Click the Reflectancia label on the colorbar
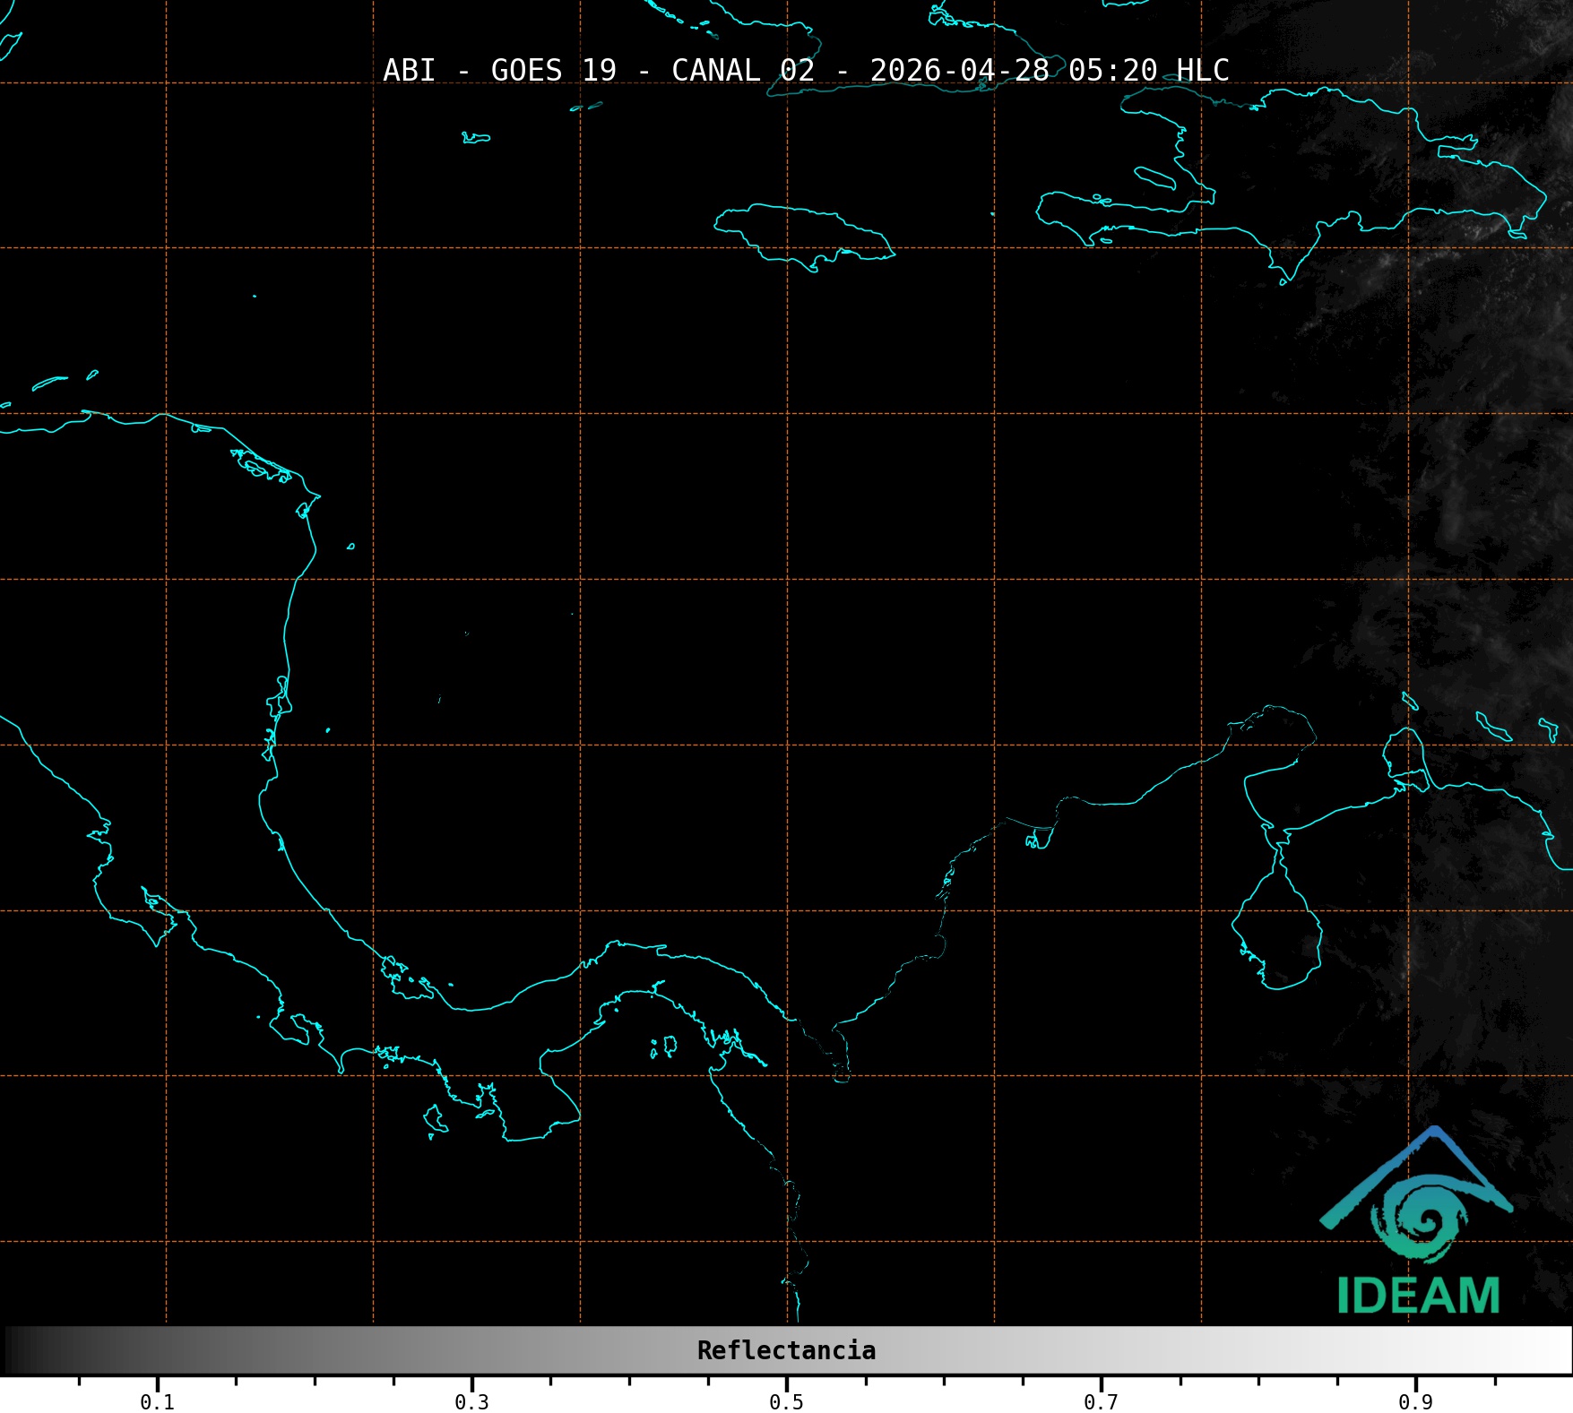Viewport: 1573px width, 1413px height. click(786, 1350)
